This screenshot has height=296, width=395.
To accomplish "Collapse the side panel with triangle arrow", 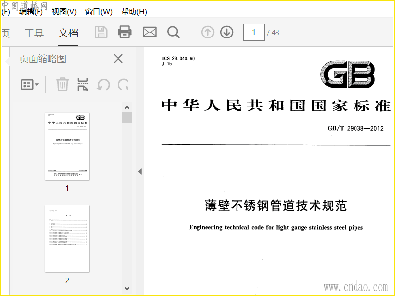I will point(140,171).
